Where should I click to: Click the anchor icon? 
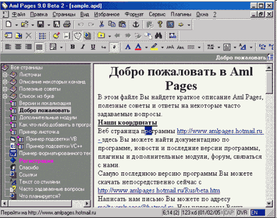pyautogui.click(x=136, y=24)
